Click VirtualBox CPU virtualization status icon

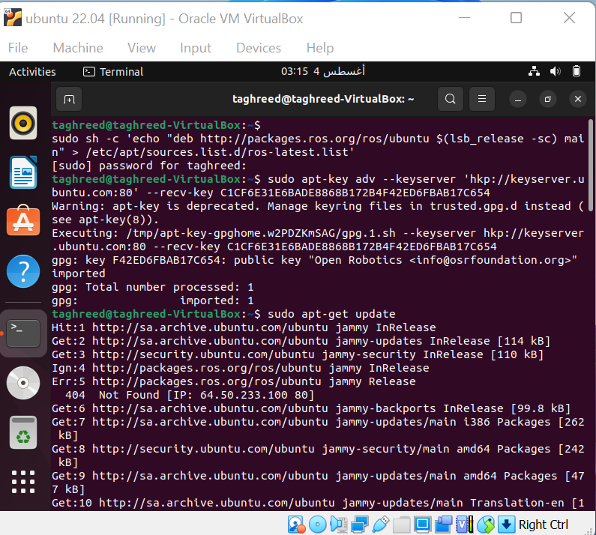[465, 525]
